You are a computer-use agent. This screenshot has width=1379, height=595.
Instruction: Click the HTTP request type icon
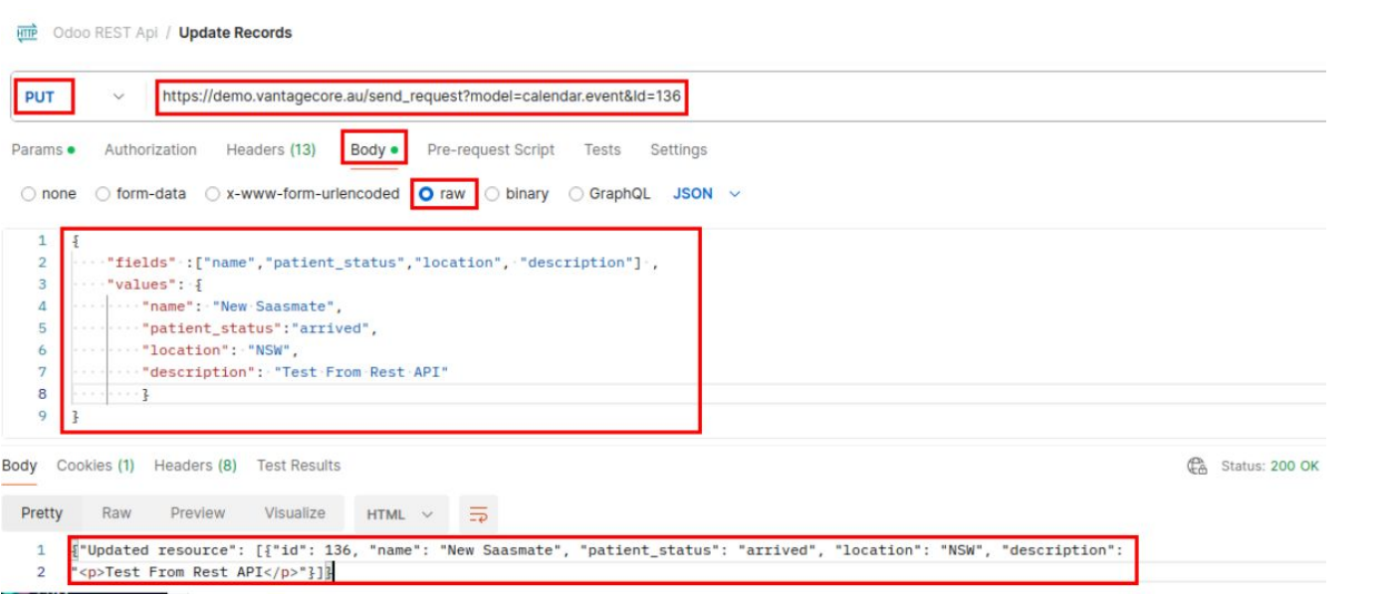(x=26, y=33)
